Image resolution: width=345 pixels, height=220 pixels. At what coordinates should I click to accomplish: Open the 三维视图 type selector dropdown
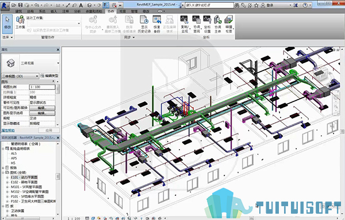coord(58,63)
